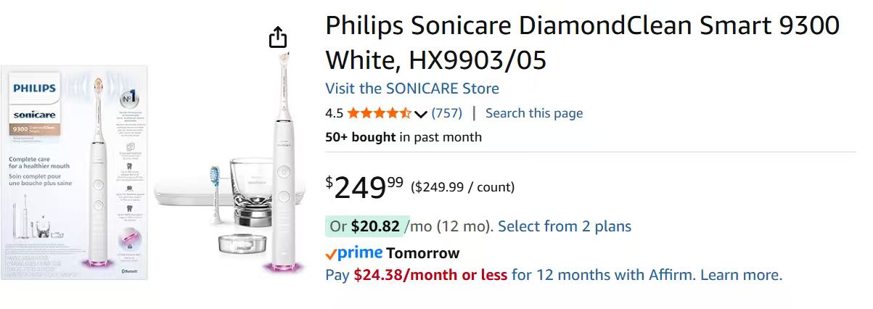Click the Prime logo
This screenshot has width=873, height=309.
(x=353, y=253)
